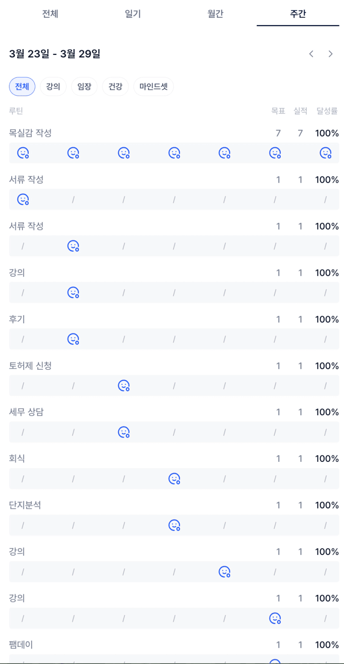This screenshot has height=664, width=344.
Task: Open the 주간 tab
Action: click(x=298, y=14)
